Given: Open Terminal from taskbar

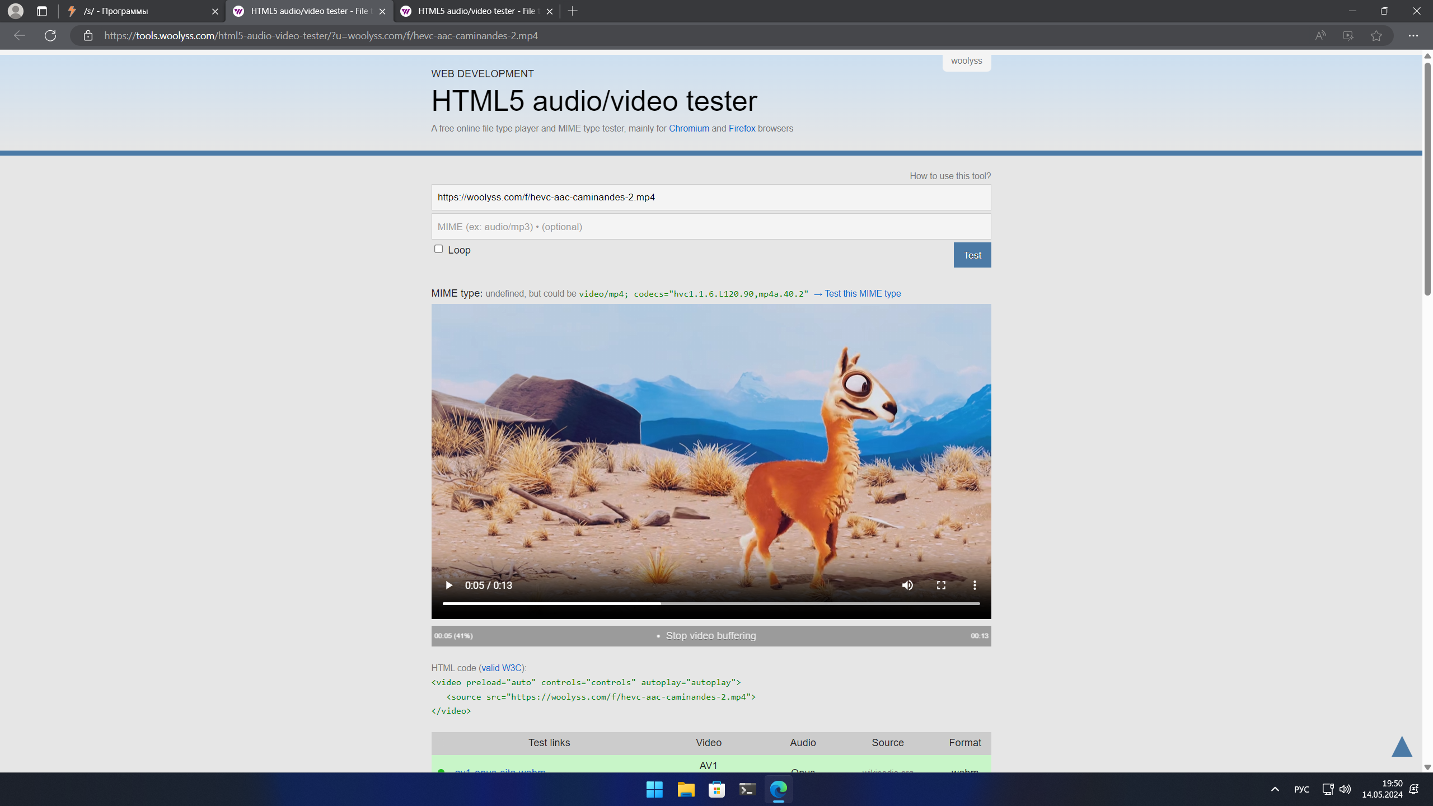Looking at the screenshot, I should click(748, 789).
